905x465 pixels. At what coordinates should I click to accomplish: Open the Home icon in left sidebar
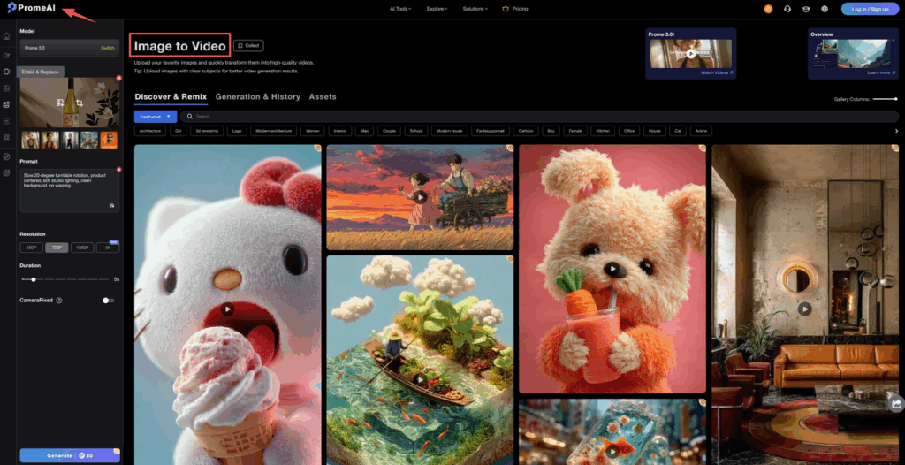6,36
